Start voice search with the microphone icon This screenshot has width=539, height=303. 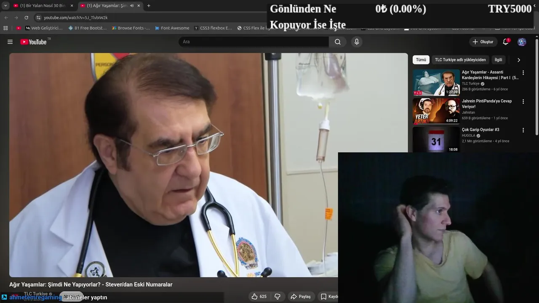click(357, 42)
